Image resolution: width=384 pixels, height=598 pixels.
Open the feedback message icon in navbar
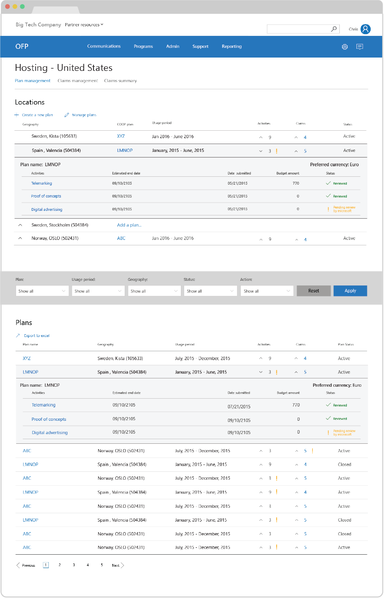[360, 46]
